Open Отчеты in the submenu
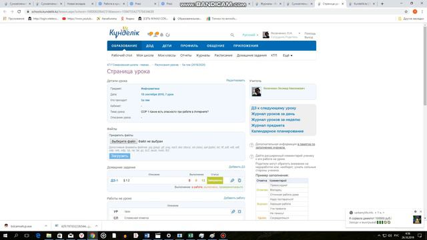 185,55
